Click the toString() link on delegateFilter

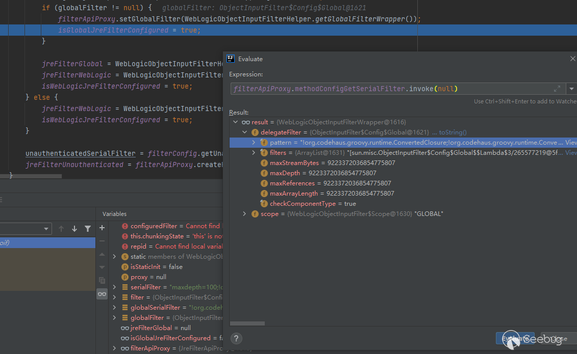[x=453, y=132]
